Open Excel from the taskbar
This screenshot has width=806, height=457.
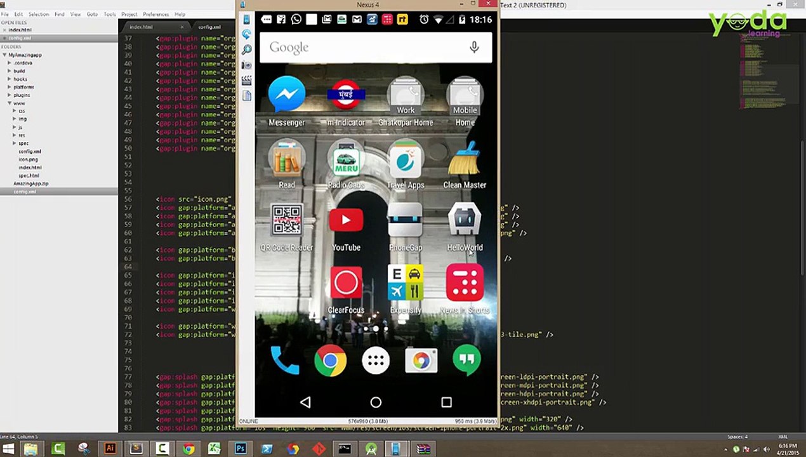pos(215,449)
